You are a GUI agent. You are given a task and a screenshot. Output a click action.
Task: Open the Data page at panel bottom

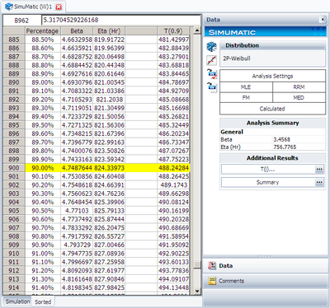pyautogui.click(x=266, y=266)
